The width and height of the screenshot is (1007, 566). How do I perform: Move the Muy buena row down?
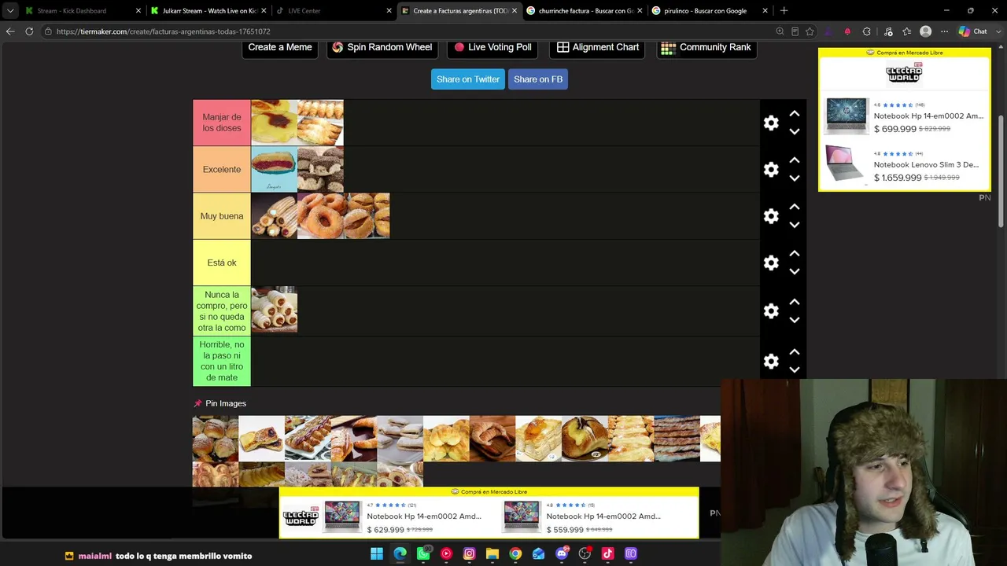795,225
